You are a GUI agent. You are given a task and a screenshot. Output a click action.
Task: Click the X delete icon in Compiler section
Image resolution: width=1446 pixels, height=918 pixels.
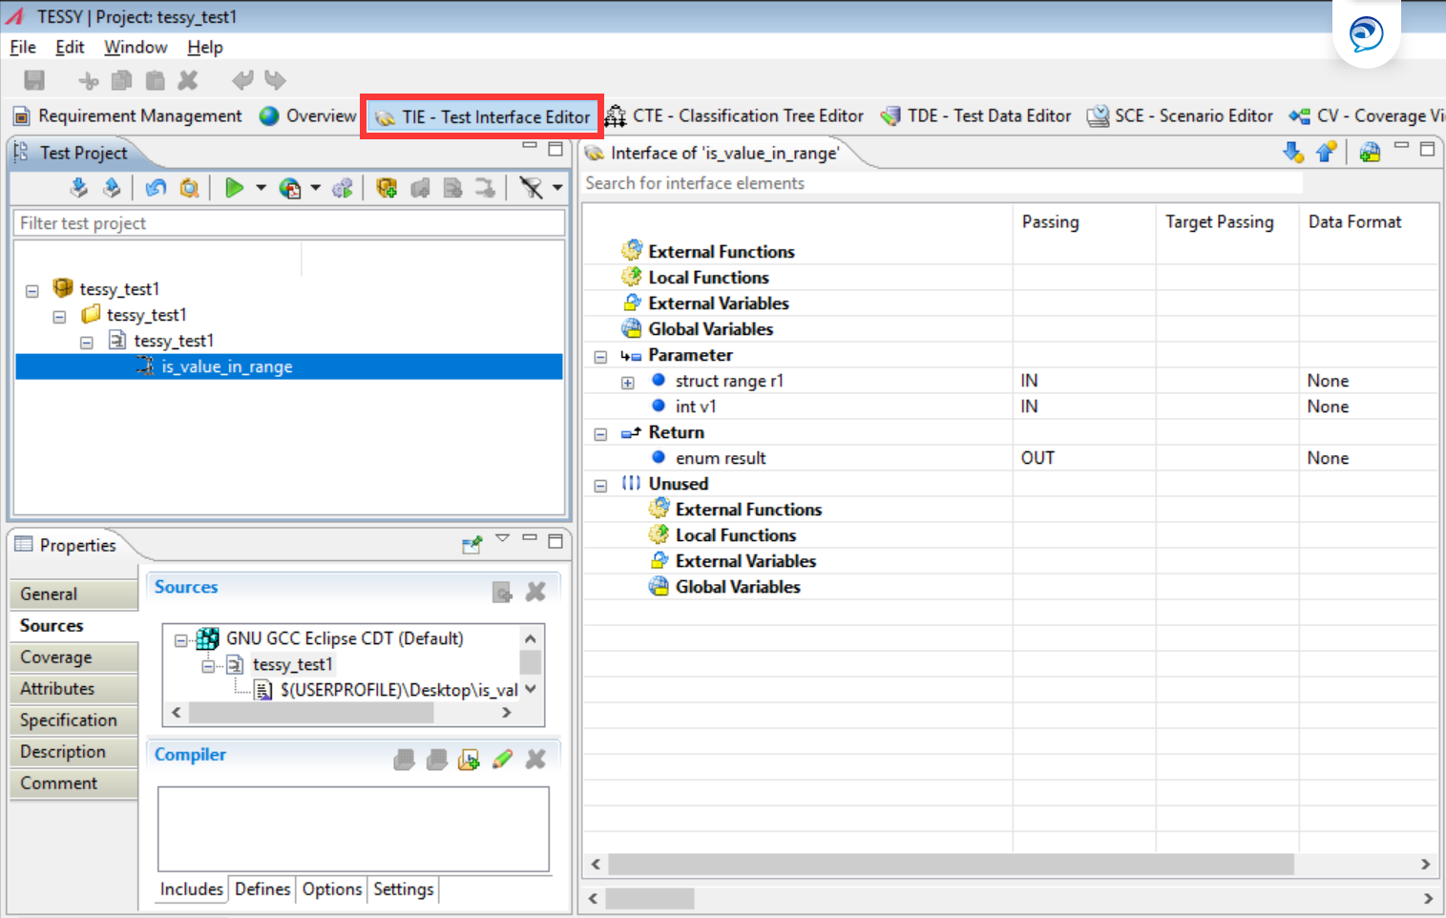point(535,760)
